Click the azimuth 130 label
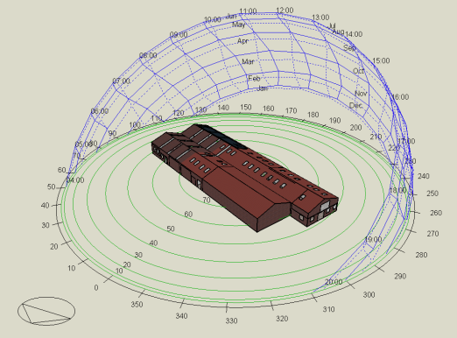 (x=200, y=109)
